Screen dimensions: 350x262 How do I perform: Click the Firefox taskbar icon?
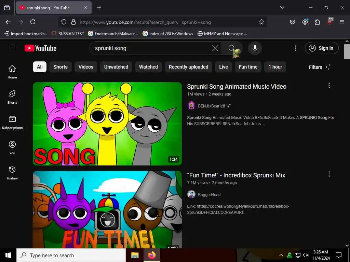coord(151,255)
